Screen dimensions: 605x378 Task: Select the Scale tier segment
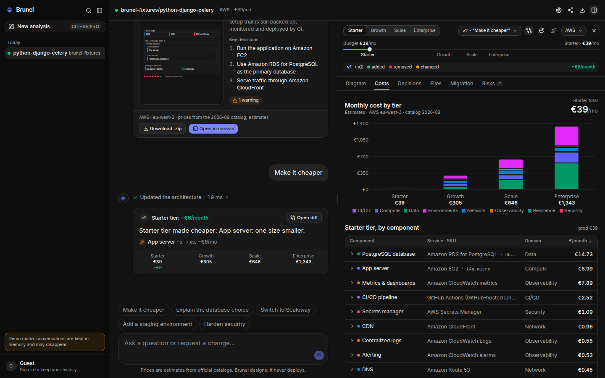[x=400, y=30]
